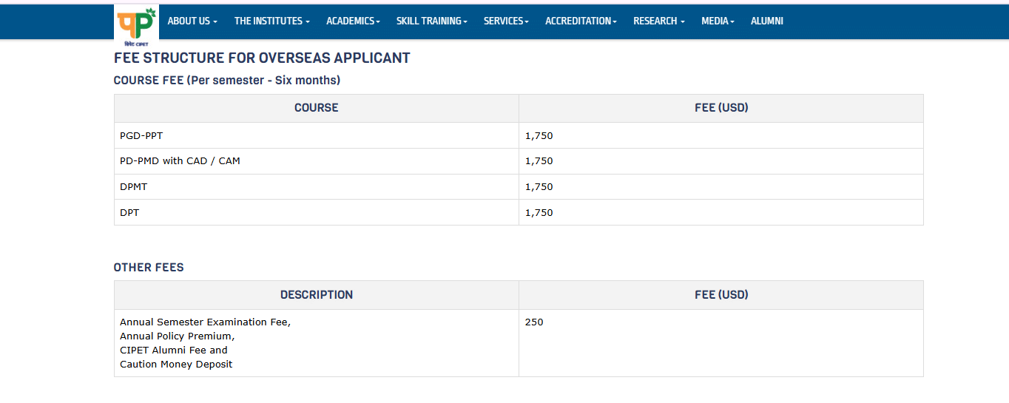Select the PGD-PPT course row

pos(141,136)
